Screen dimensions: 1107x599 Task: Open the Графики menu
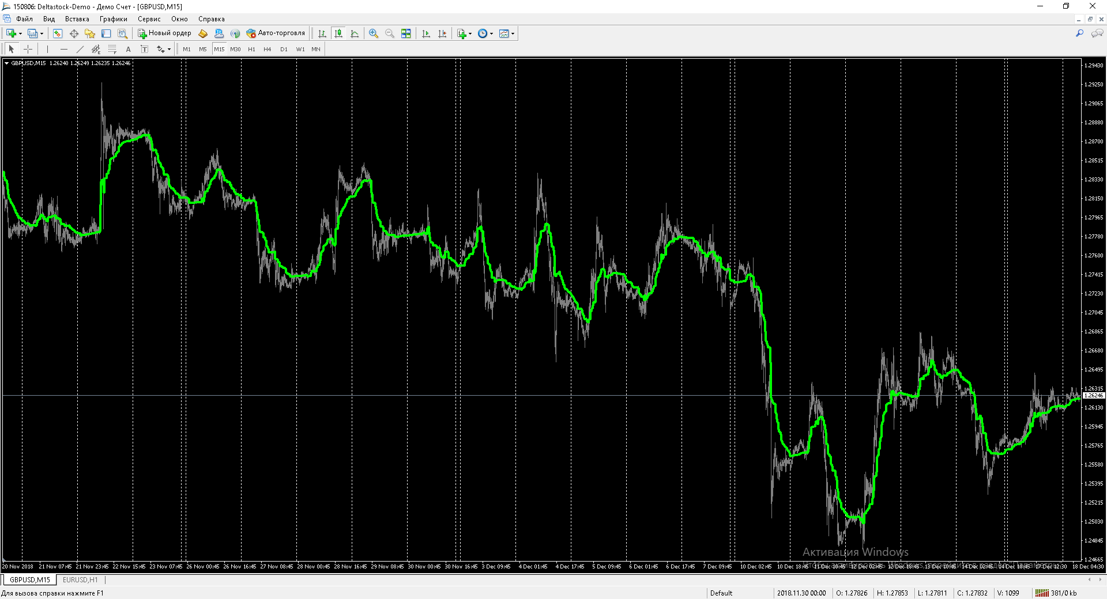(114, 19)
